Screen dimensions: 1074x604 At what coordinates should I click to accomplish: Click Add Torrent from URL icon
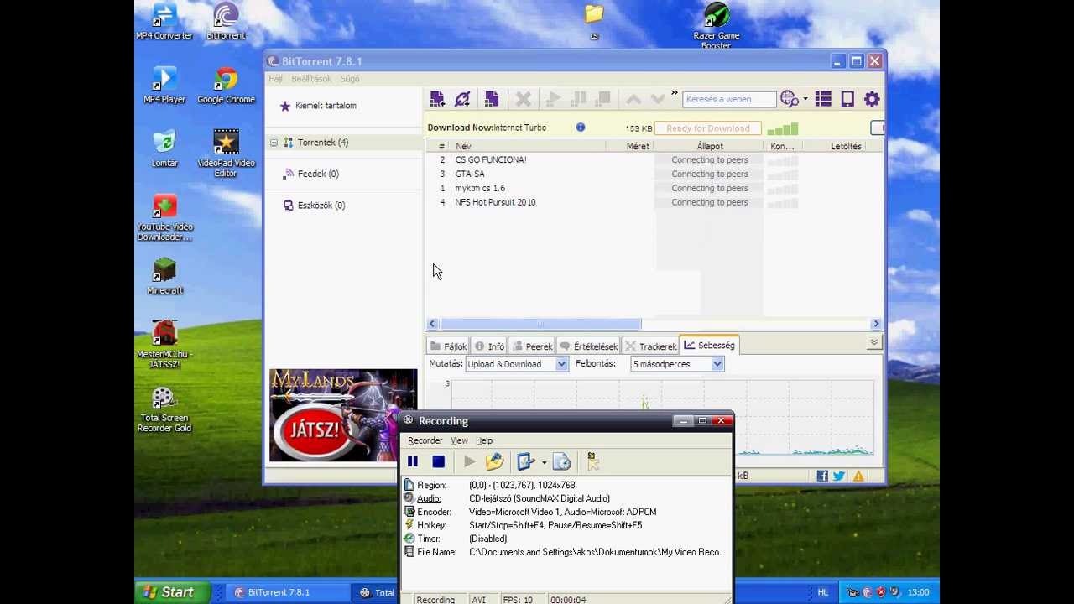[x=462, y=99]
